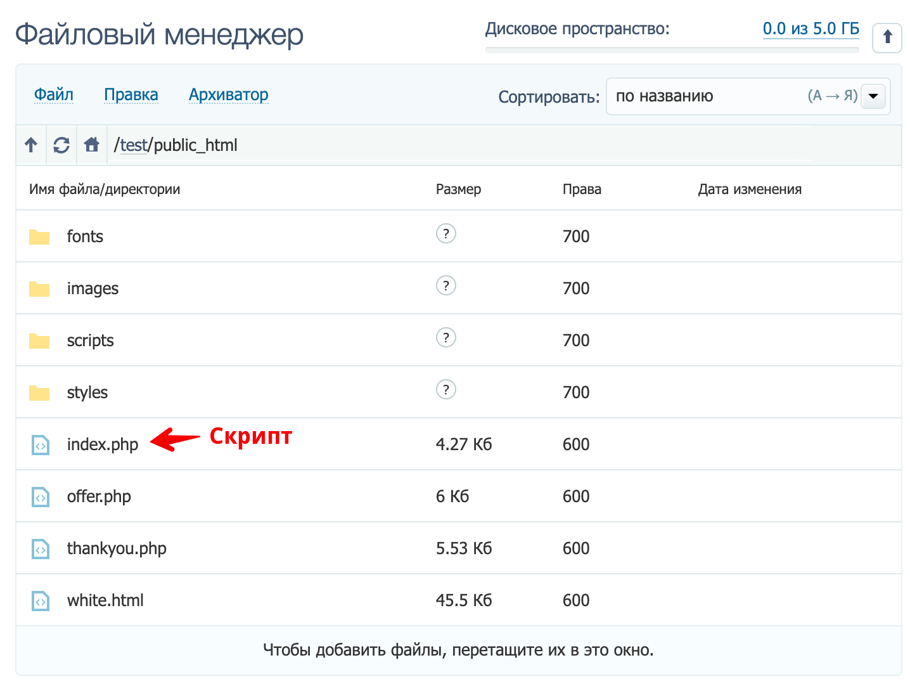Open the Правка menu
Viewport: 910px width, 686px height.
(x=131, y=94)
